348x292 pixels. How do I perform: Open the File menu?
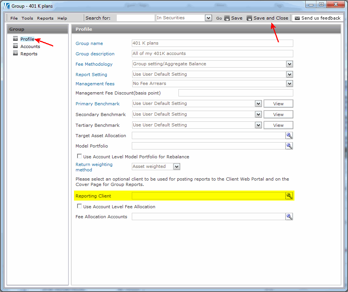[x=14, y=18]
